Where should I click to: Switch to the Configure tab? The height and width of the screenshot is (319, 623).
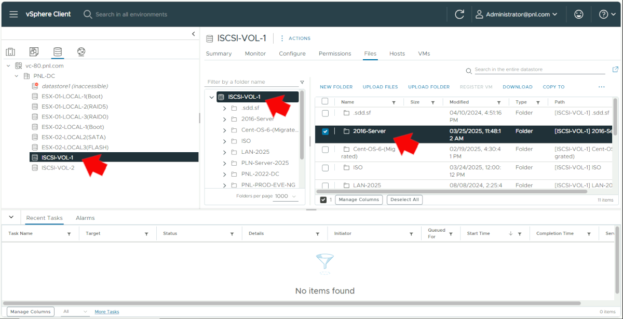(292, 54)
